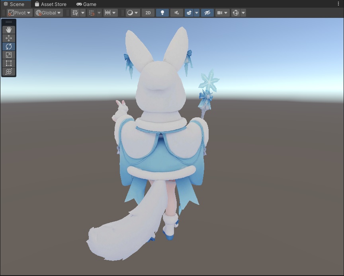This screenshot has width=344, height=276.
Task: Toggle scene lighting with the bulb icon
Action: click(162, 13)
